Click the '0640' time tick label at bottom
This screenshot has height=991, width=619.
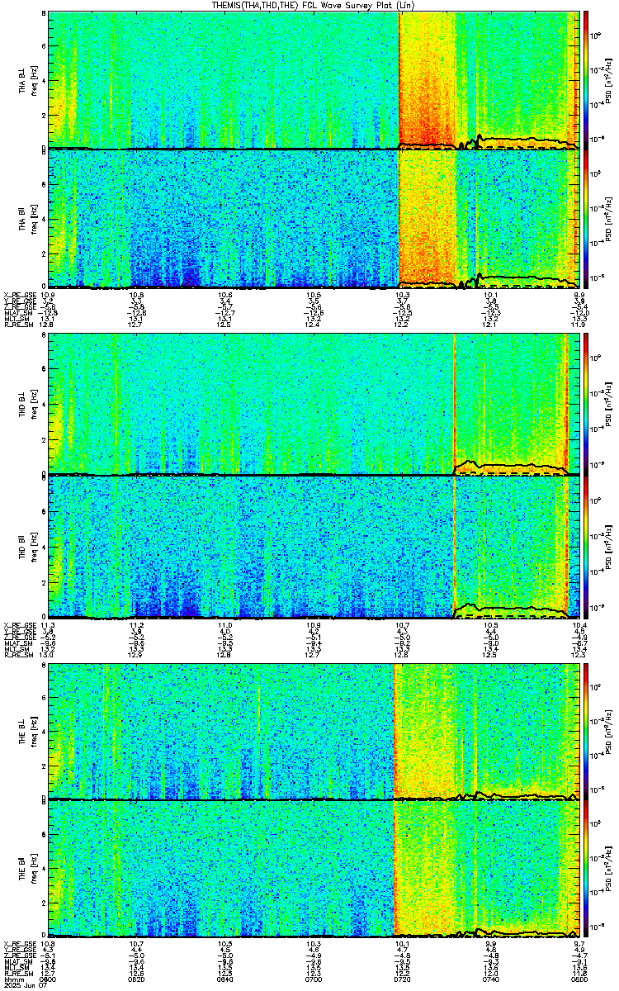point(224,979)
